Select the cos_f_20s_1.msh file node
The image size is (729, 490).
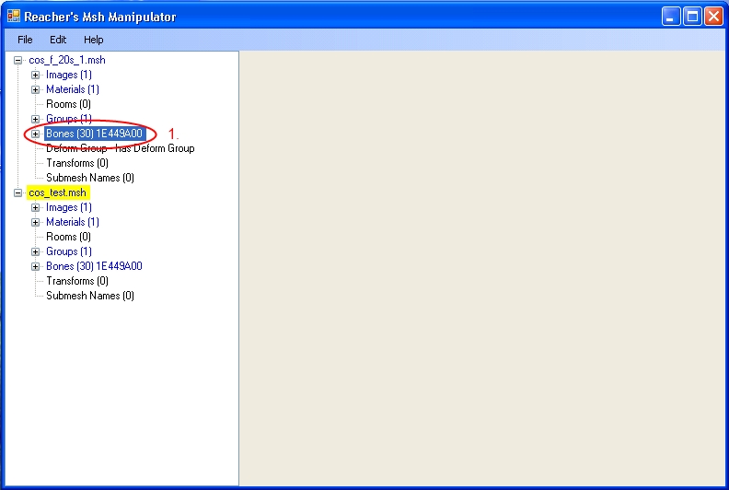click(x=66, y=60)
